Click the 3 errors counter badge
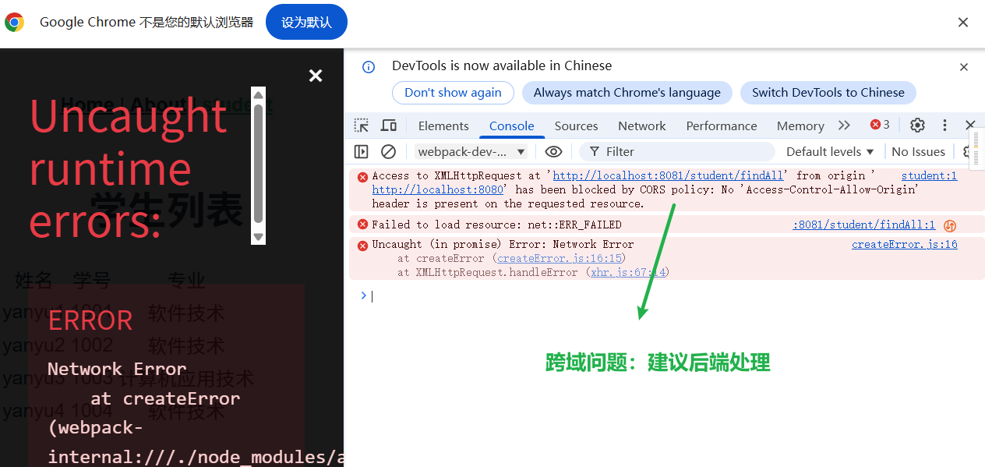Viewport: 985px width, 467px height. coord(880,125)
